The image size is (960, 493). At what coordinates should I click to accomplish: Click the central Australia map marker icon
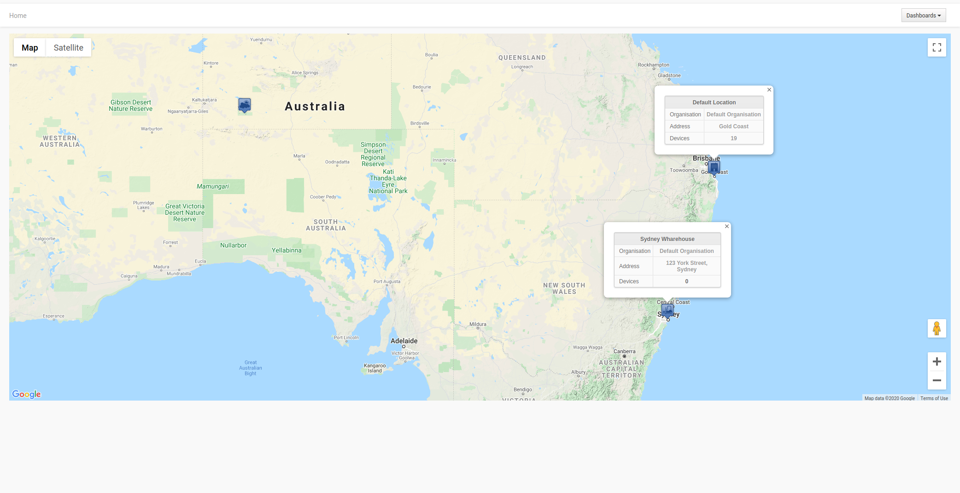245,105
